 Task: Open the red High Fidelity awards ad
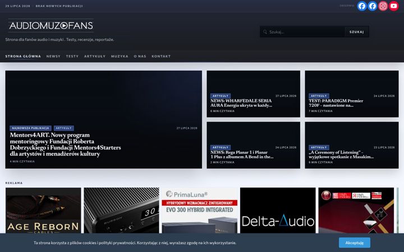pos(356,211)
